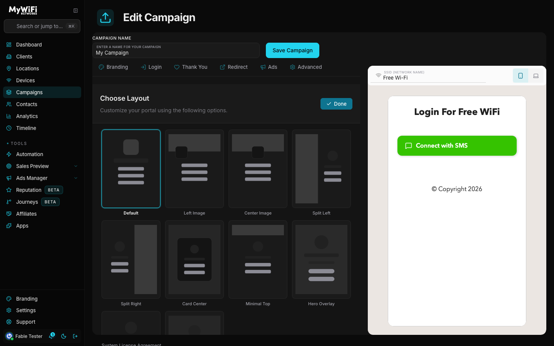Select the Split Right layout
This screenshot has width=554, height=346.
tap(131, 259)
